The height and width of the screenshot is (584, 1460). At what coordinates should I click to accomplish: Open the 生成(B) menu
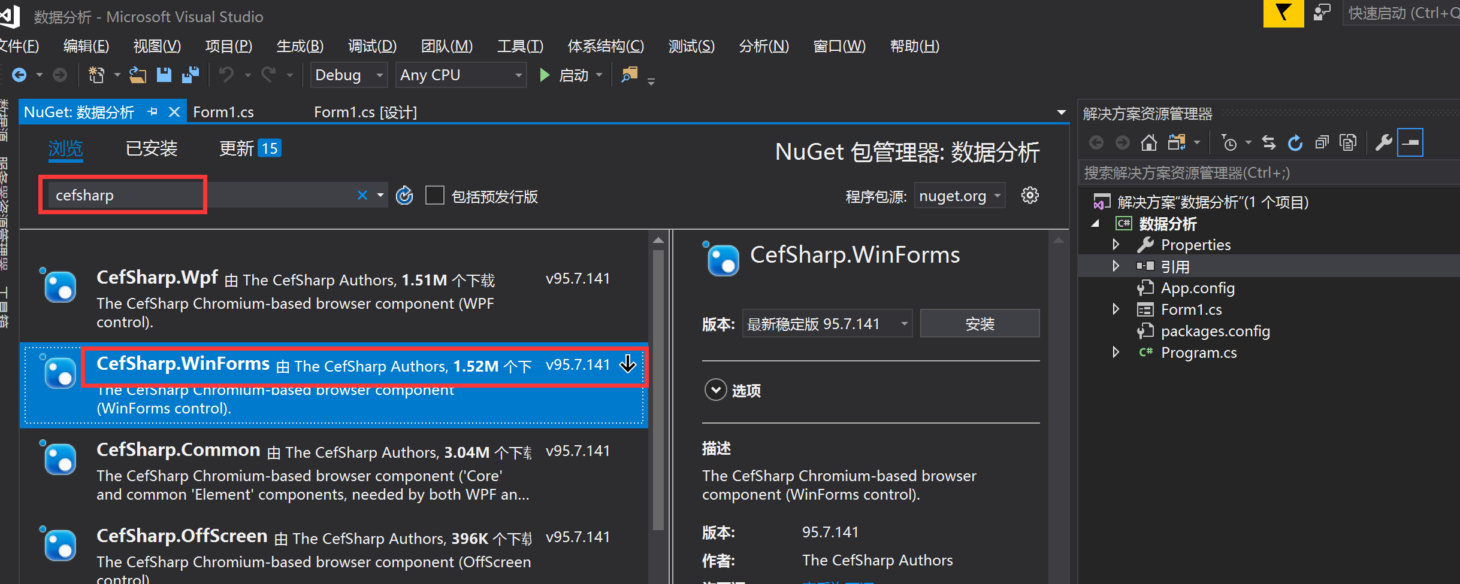pos(300,46)
